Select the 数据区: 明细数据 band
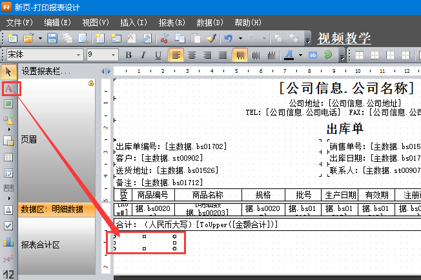 click(x=52, y=209)
